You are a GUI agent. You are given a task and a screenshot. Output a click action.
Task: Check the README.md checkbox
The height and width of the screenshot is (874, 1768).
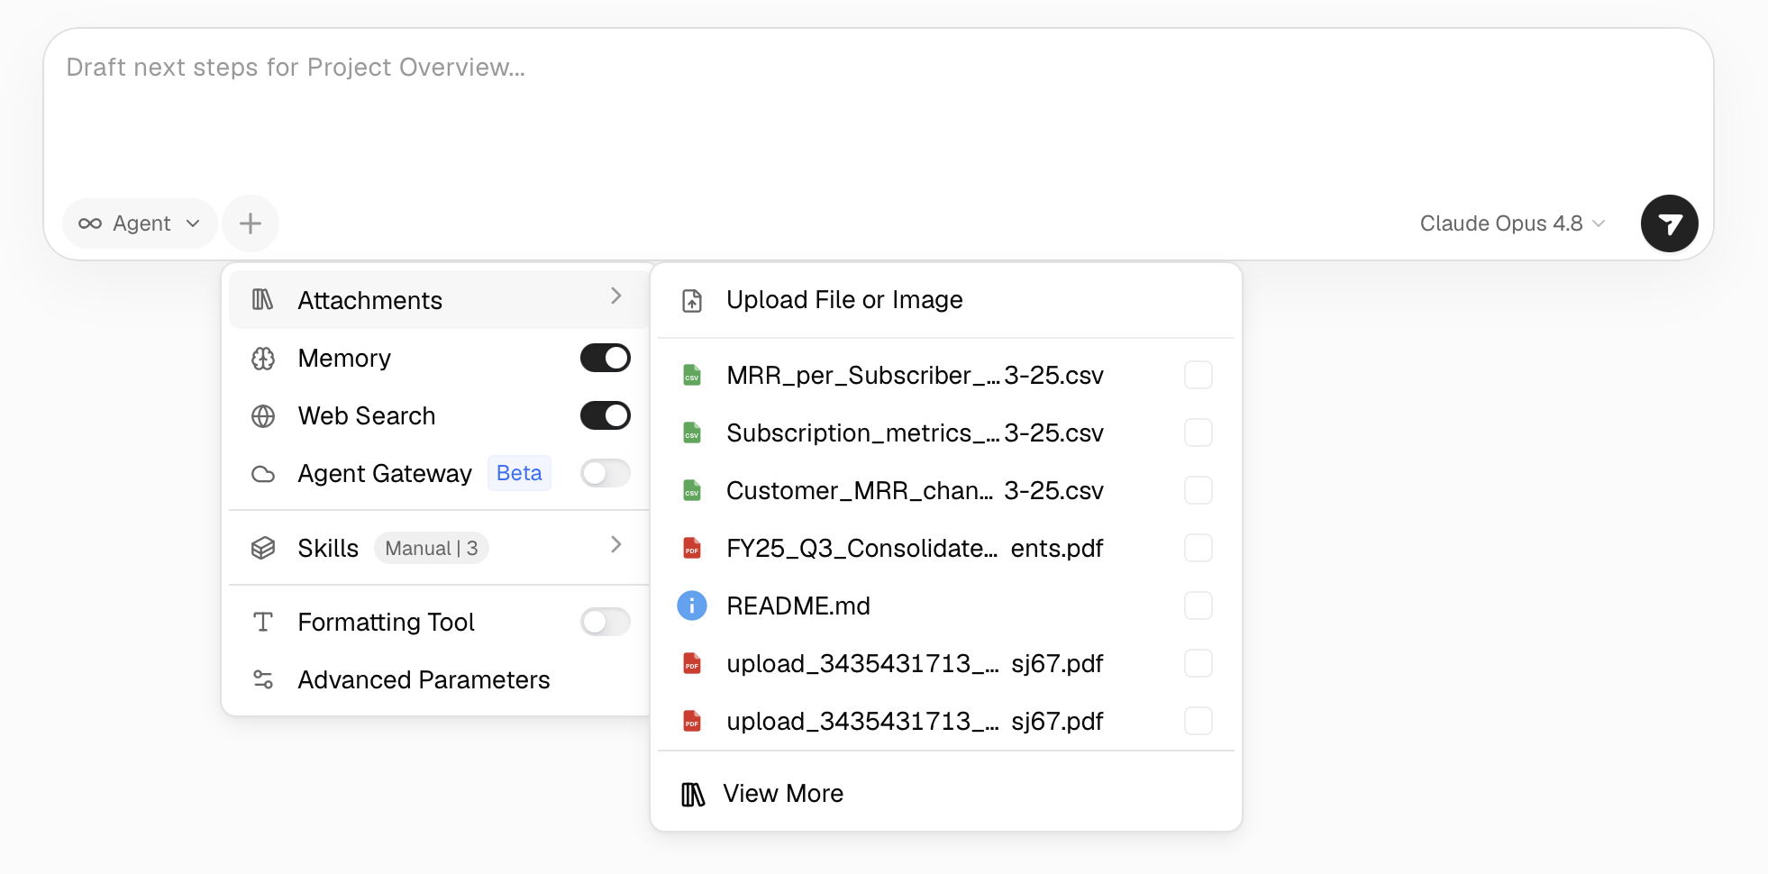coord(1198,605)
